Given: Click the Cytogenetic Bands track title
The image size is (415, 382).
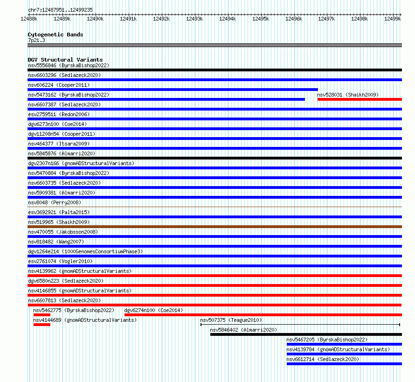Looking at the screenshot, I should [55, 35].
